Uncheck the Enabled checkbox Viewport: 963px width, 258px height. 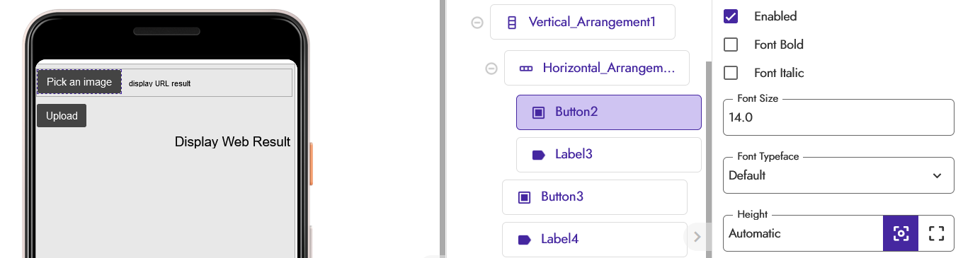(731, 16)
